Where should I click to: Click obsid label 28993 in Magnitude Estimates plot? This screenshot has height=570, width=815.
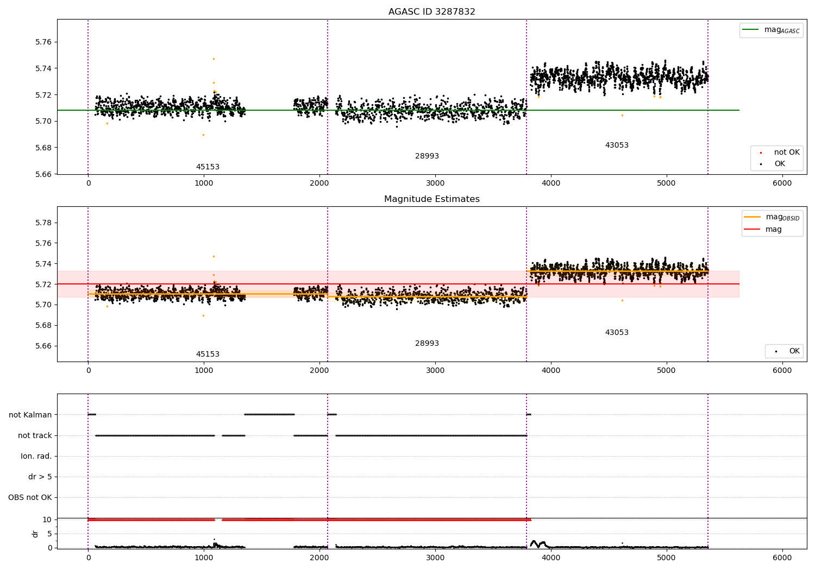pos(427,343)
